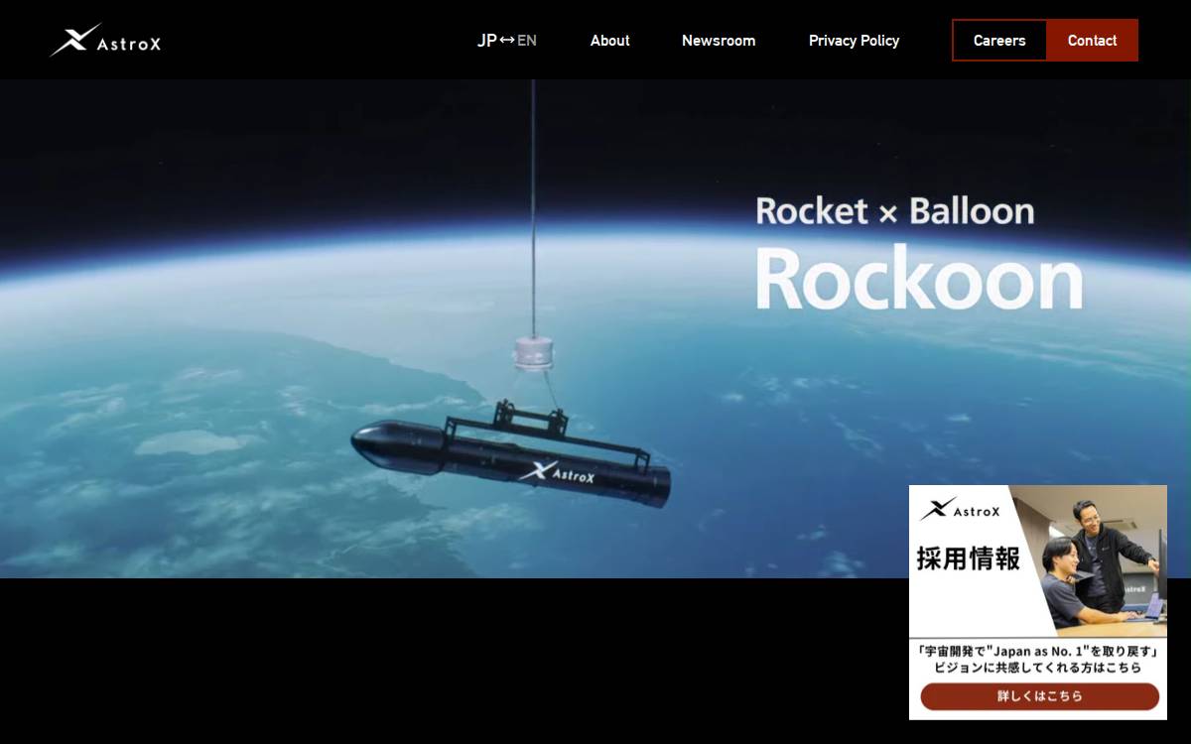Select the AstroX logo inside the recruitment banner
1191x744 pixels.
point(960,510)
